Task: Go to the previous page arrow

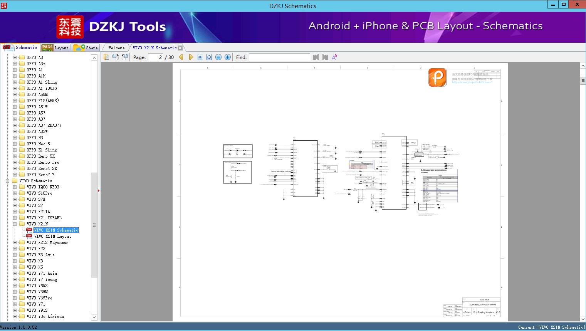Action: pos(181,57)
